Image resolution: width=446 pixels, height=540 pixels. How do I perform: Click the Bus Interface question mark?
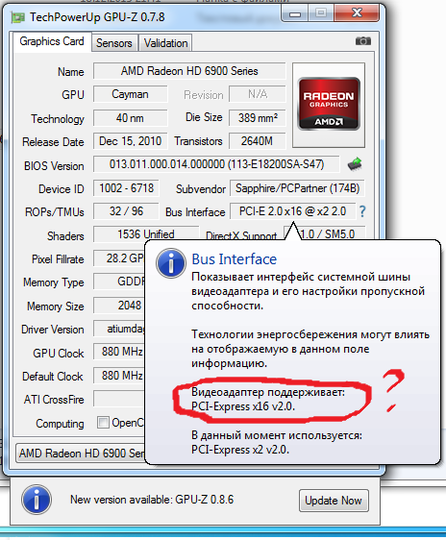tap(362, 211)
